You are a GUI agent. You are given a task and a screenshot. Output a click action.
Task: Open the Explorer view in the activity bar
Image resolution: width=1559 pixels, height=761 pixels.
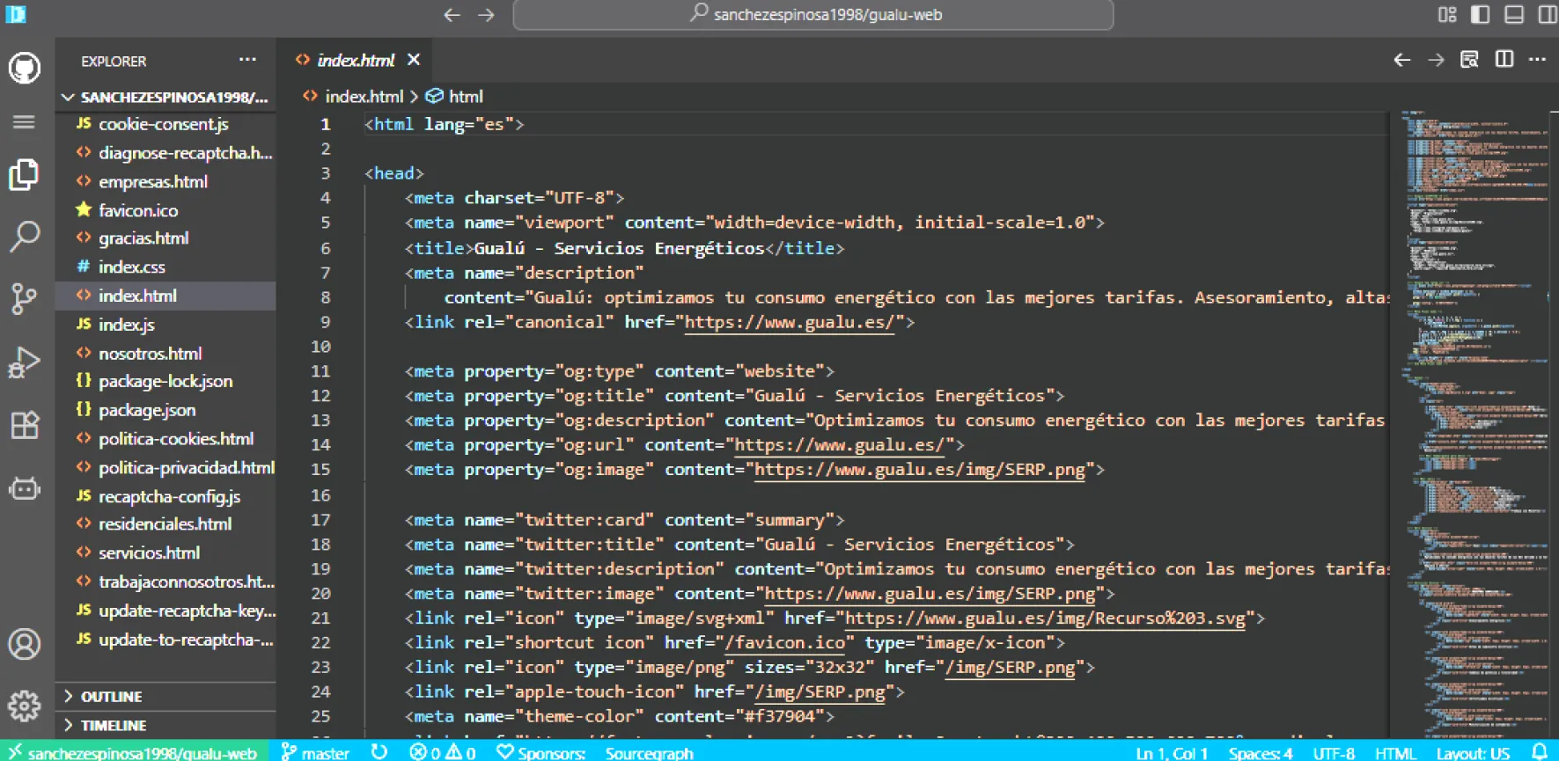(x=24, y=175)
